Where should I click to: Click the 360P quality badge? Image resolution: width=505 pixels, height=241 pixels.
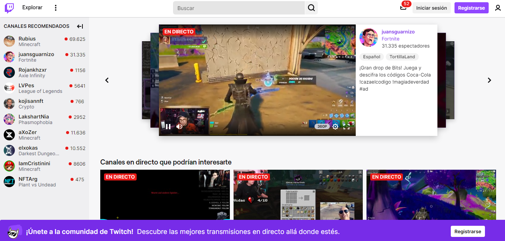pyautogui.click(x=322, y=127)
